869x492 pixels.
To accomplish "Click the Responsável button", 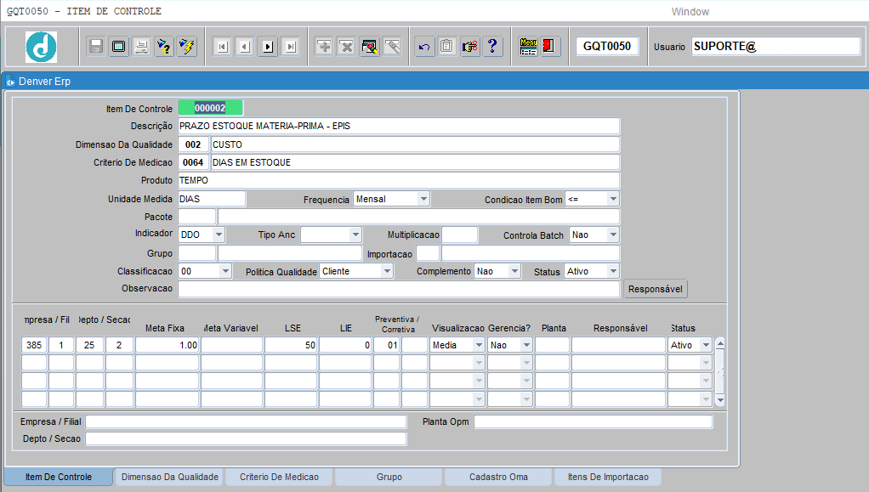I will pos(655,289).
